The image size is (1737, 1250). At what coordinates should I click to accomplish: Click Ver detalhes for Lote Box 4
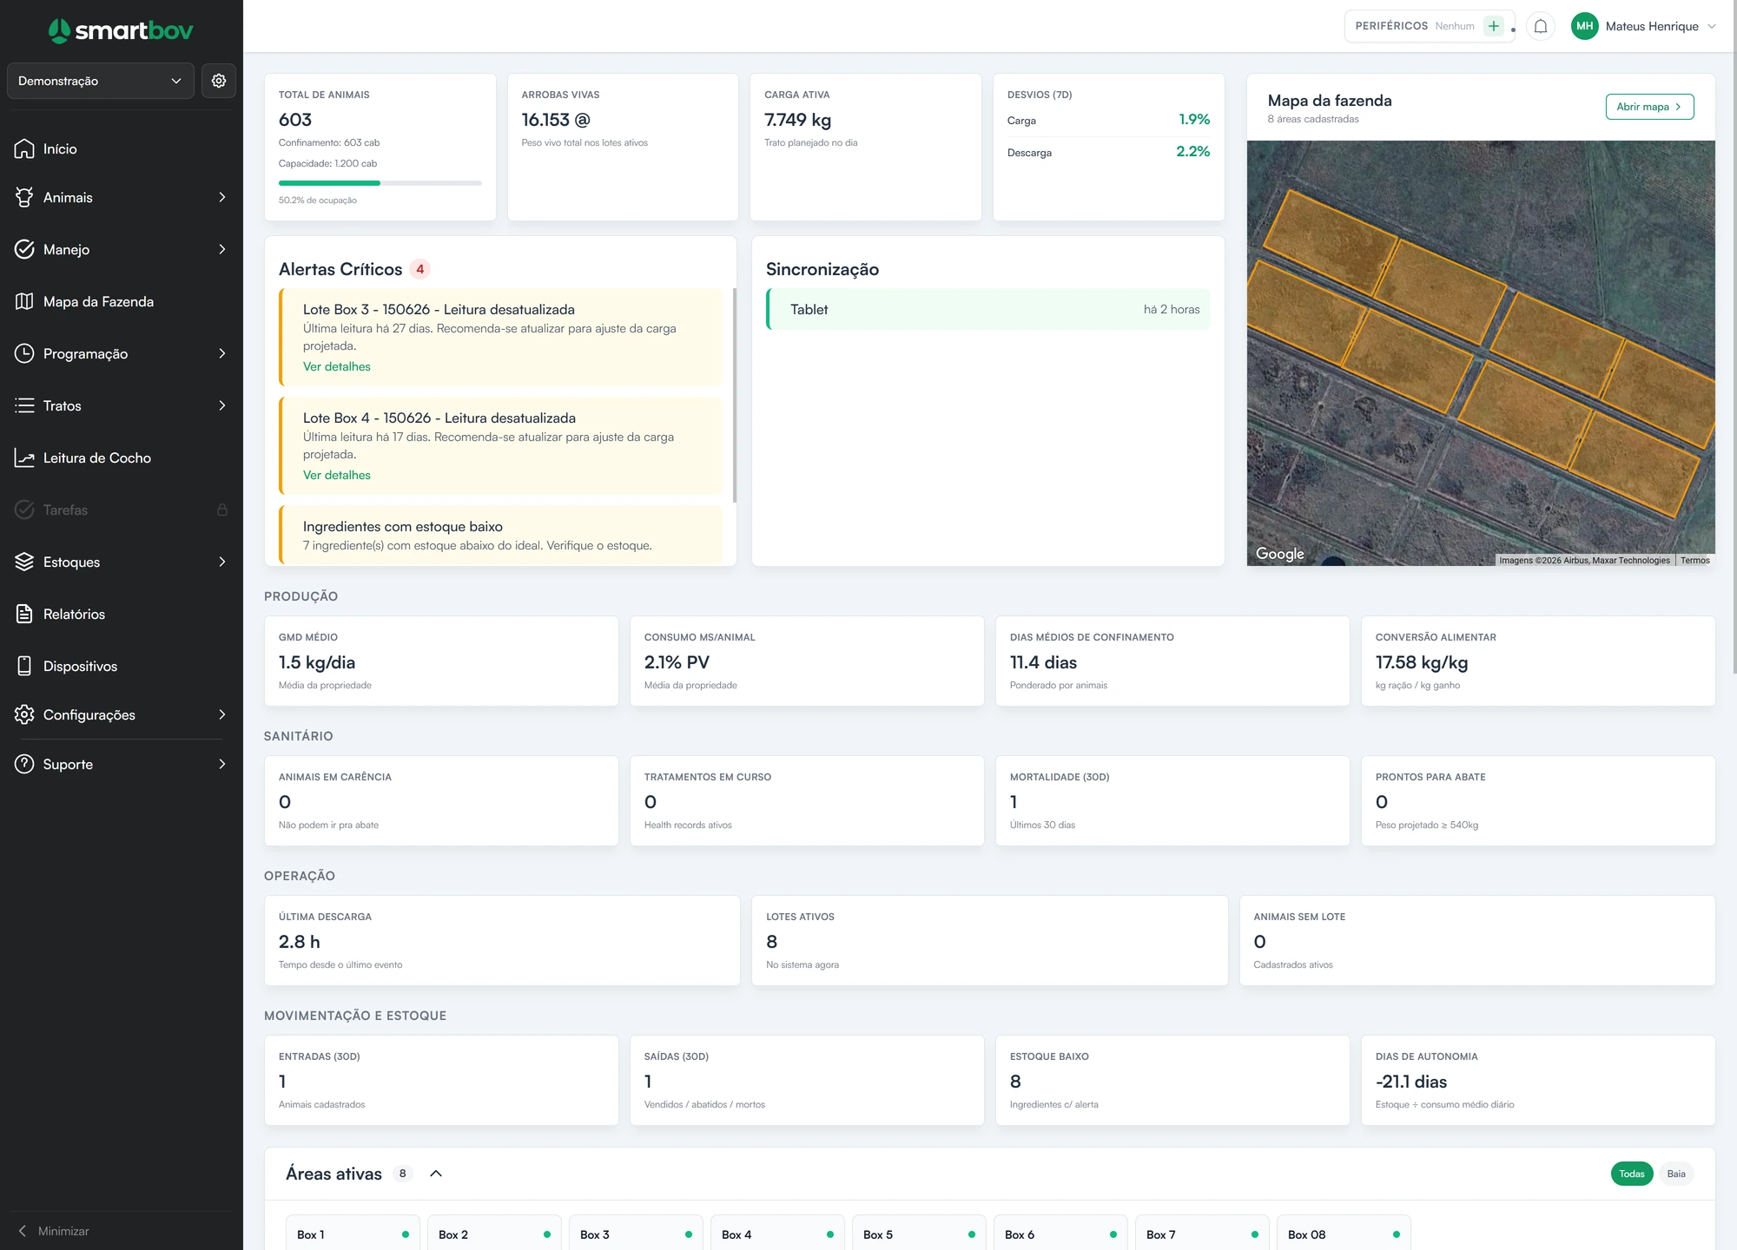tap(336, 475)
